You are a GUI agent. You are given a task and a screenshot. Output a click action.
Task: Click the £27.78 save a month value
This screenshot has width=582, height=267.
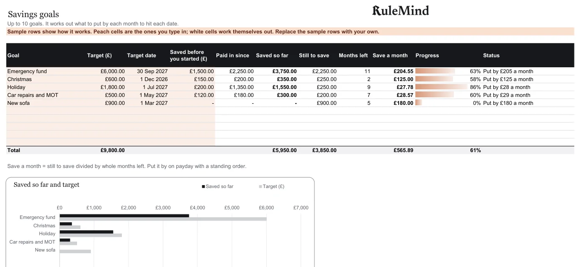pyautogui.click(x=405, y=87)
